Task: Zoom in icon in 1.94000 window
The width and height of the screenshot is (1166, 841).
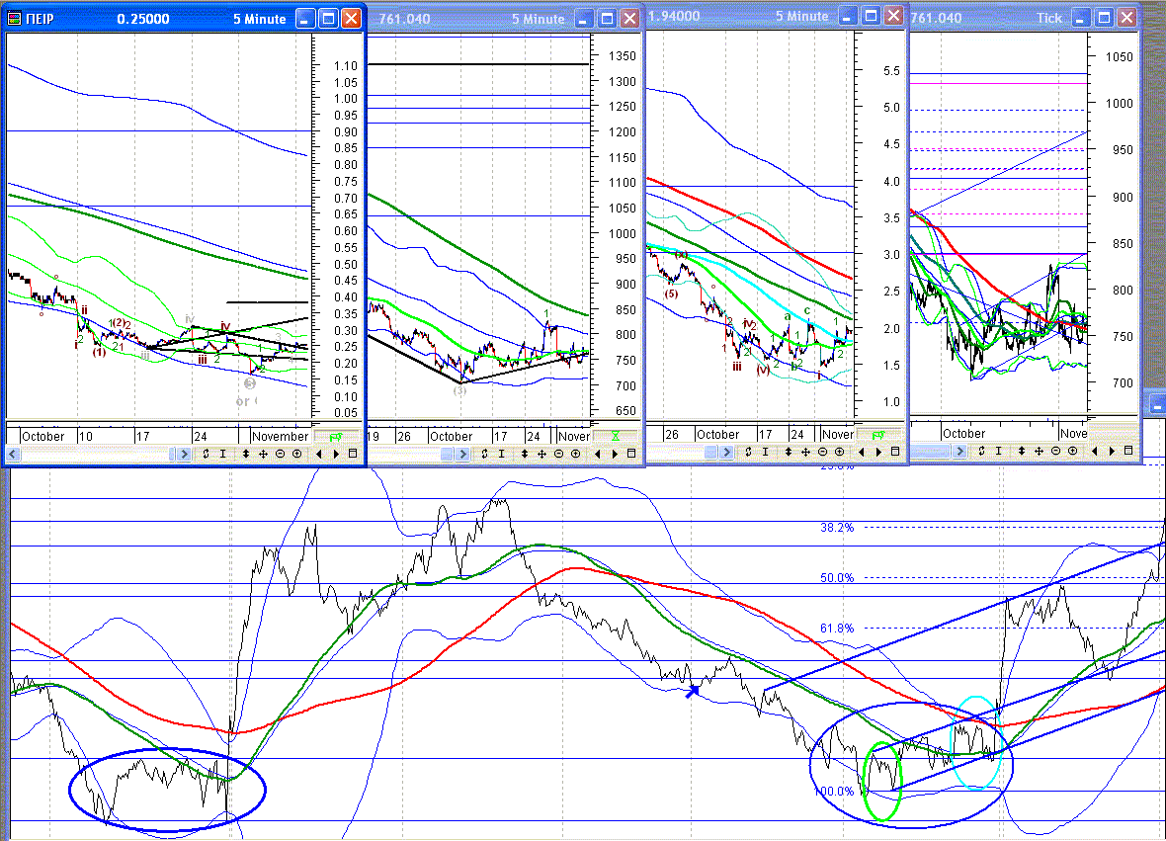Action: [x=840, y=452]
